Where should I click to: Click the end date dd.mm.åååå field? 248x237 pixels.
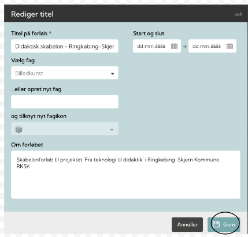[212, 46]
